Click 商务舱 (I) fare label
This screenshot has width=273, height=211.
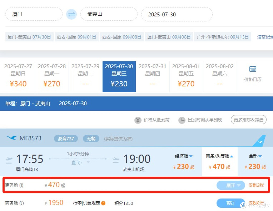[x=14, y=185]
